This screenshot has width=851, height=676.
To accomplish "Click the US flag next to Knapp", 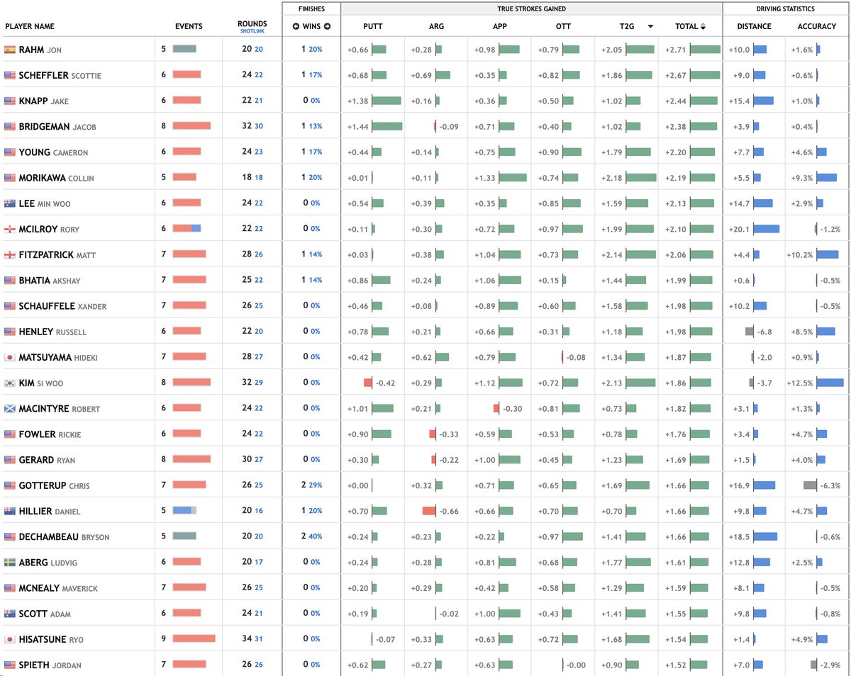I will 9,101.
